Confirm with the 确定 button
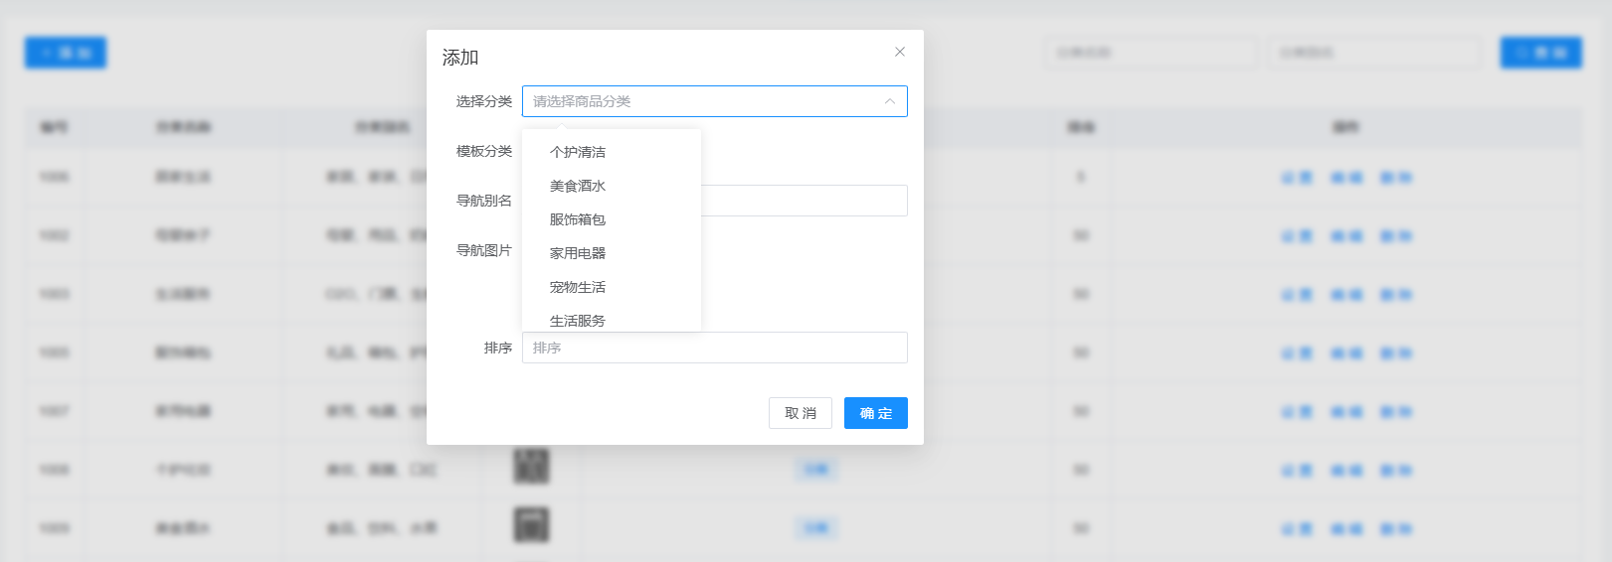The width and height of the screenshot is (1612, 562). tap(876, 413)
